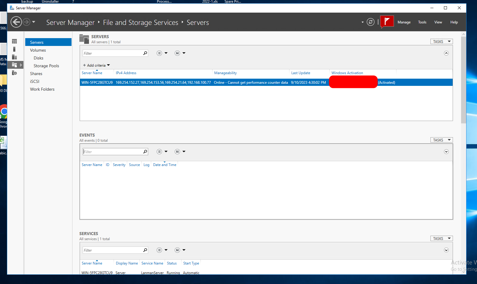Open the Notifications flag icon
Image resolution: width=477 pixels, height=284 pixels.
[387, 22]
